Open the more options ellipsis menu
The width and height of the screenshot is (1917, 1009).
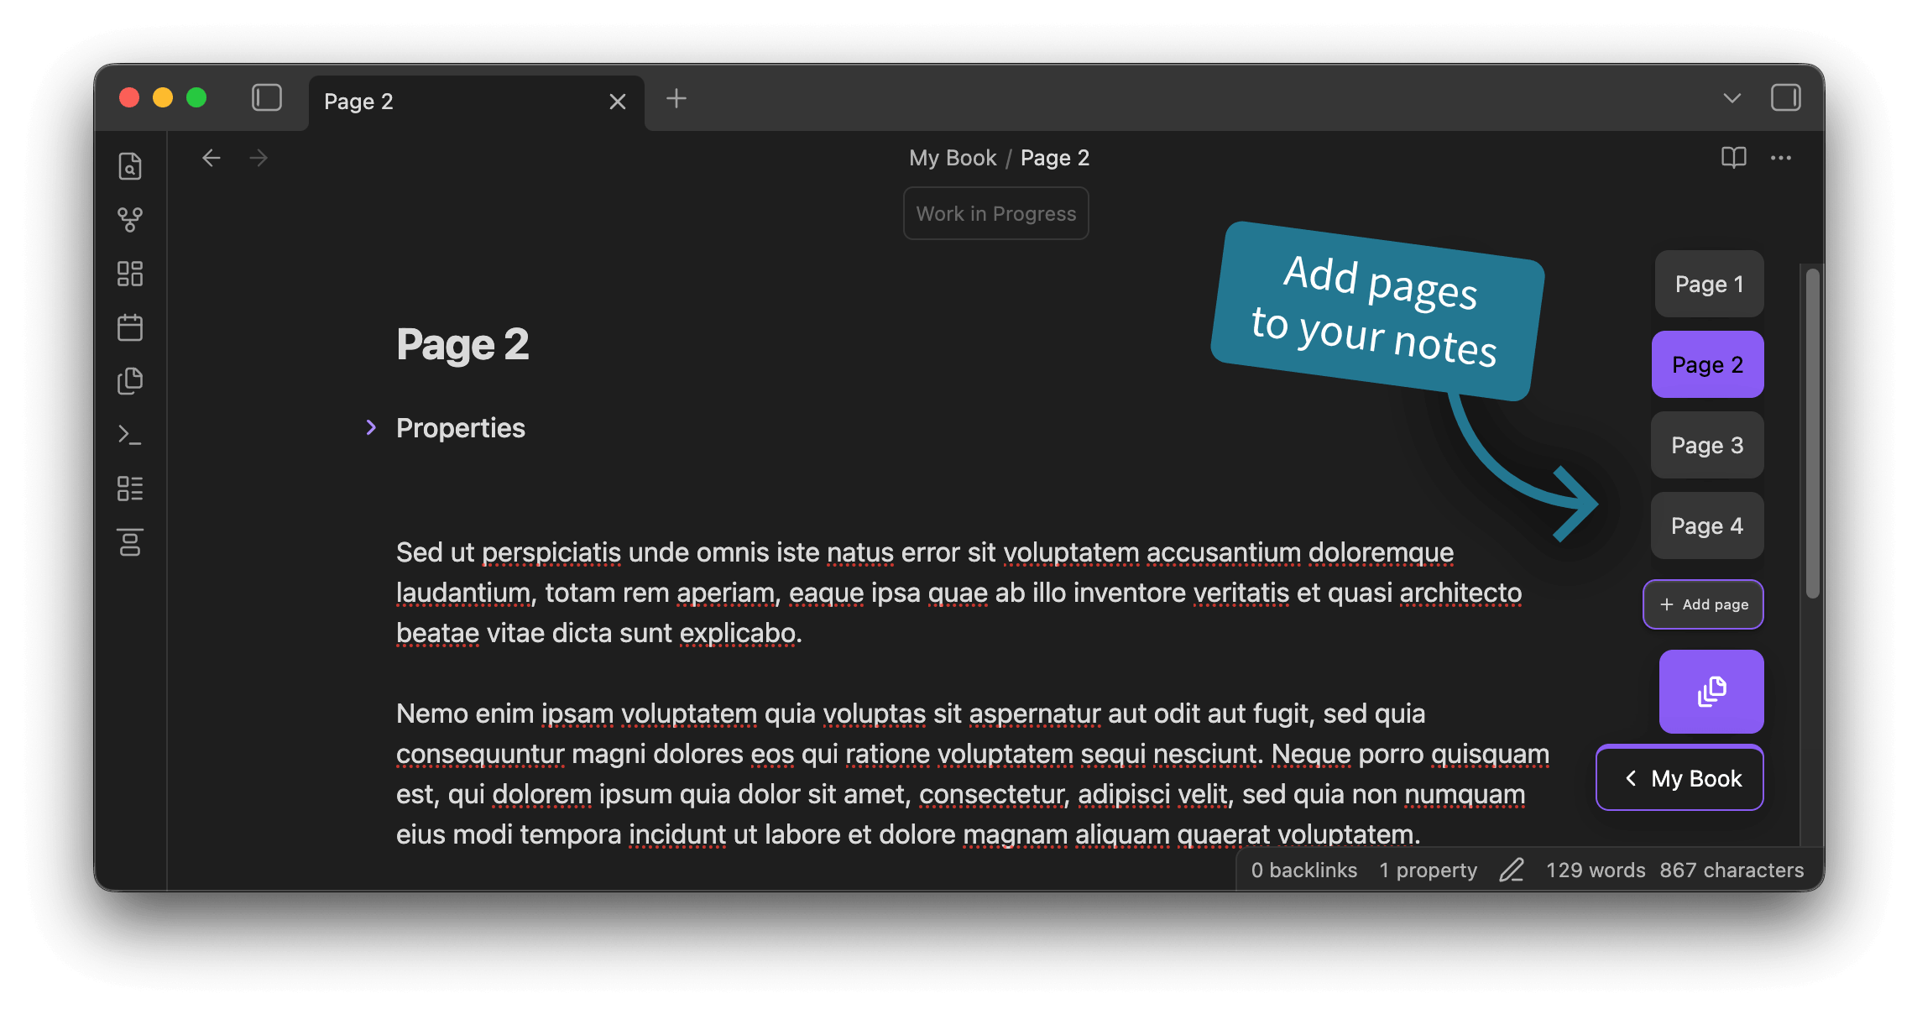pos(1781,158)
